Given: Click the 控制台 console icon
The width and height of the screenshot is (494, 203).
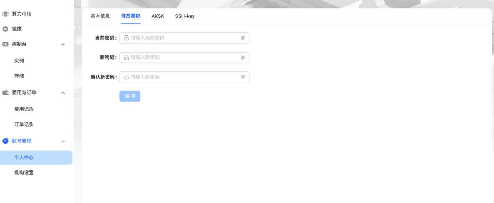Looking at the screenshot, I should 5,44.
